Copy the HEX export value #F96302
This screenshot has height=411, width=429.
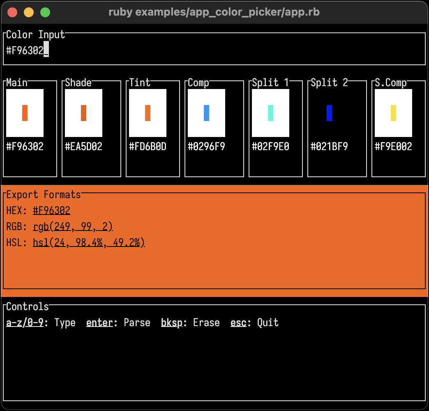[x=51, y=210]
